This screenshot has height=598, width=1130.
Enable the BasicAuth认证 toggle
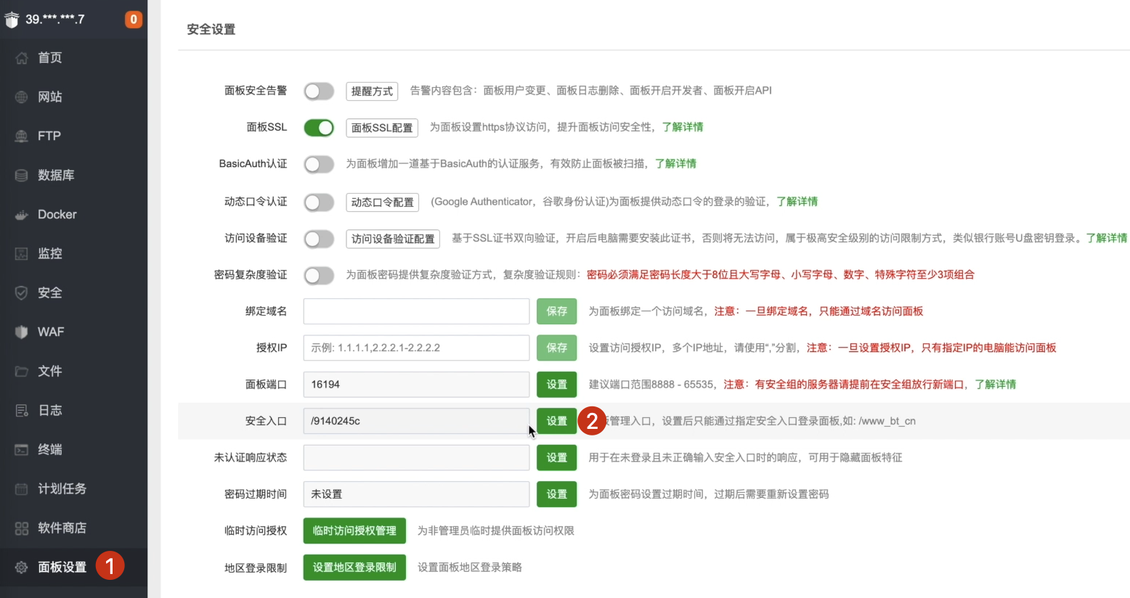click(319, 164)
